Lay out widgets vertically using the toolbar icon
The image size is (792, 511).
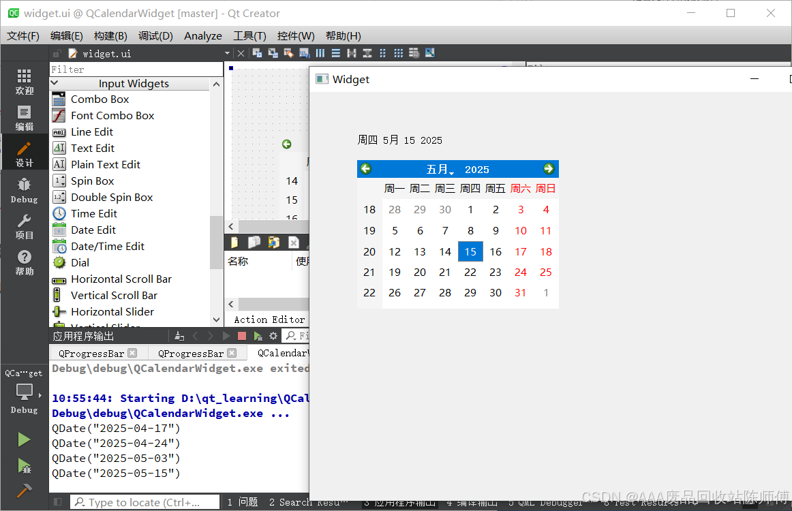pyautogui.click(x=335, y=52)
